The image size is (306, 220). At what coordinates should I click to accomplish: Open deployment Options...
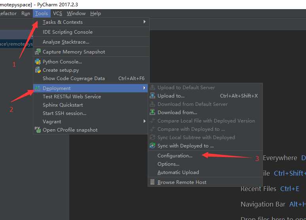[205, 164]
